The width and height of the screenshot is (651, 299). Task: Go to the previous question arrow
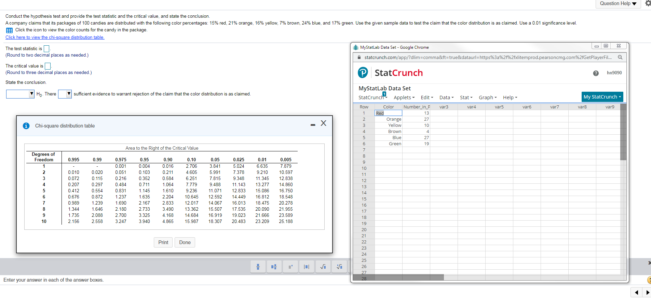pyautogui.click(x=636, y=293)
